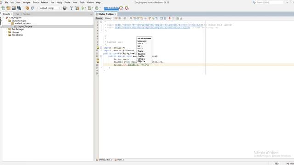Select 'String x' in parameter popup
The width and height of the screenshot is (294, 165).
pos(141,59)
